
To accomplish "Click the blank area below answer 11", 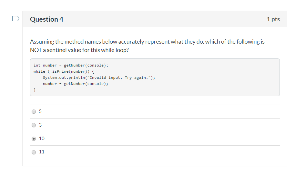I will tap(155, 161).
